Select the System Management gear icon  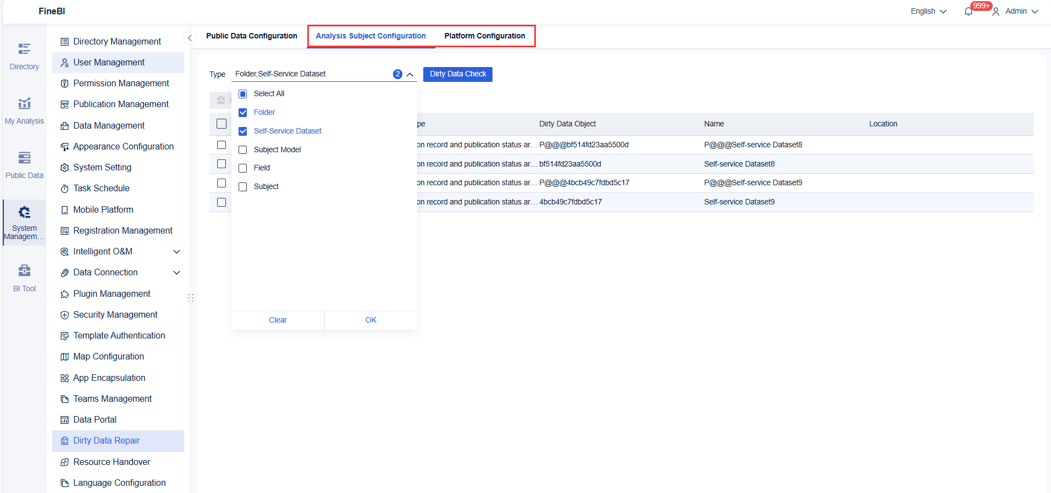coord(24,212)
